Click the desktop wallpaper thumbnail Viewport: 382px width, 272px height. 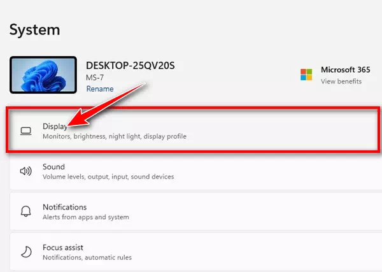click(x=43, y=75)
